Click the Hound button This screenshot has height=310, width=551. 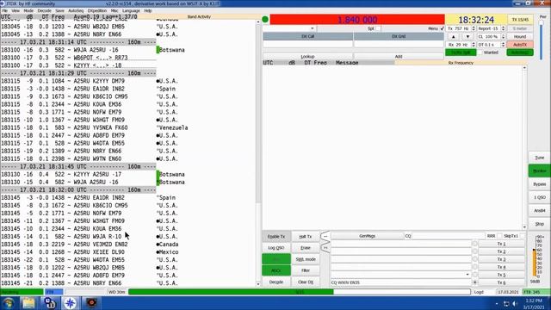coord(520,36)
